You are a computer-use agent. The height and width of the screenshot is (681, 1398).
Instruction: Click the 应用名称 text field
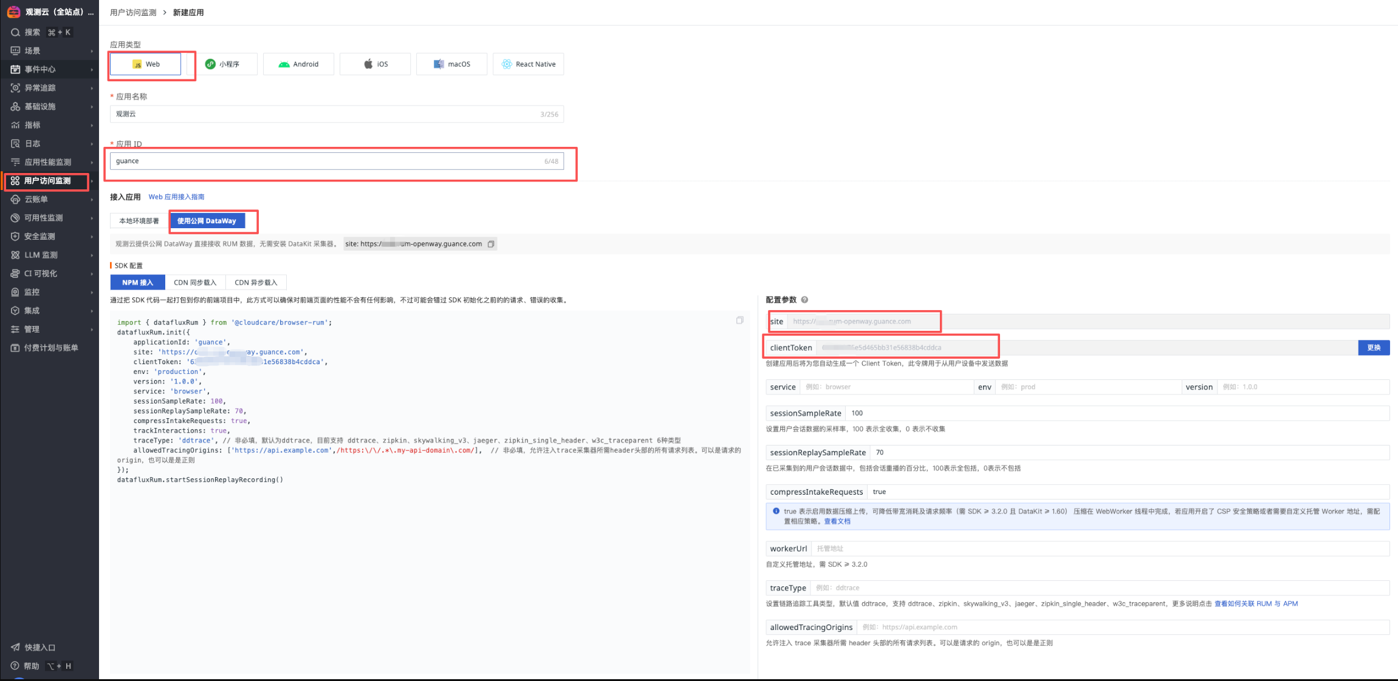point(327,114)
